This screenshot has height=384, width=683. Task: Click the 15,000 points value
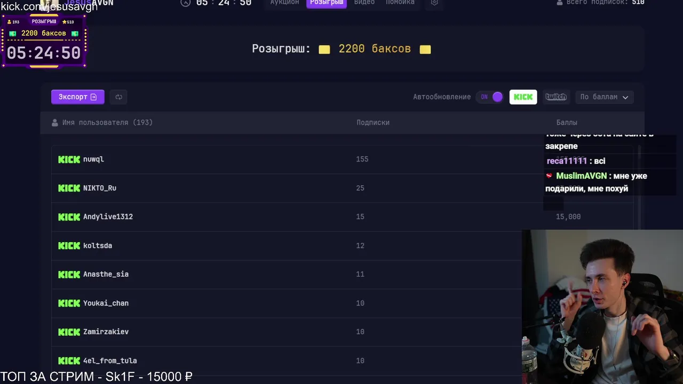pyautogui.click(x=568, y=217)
